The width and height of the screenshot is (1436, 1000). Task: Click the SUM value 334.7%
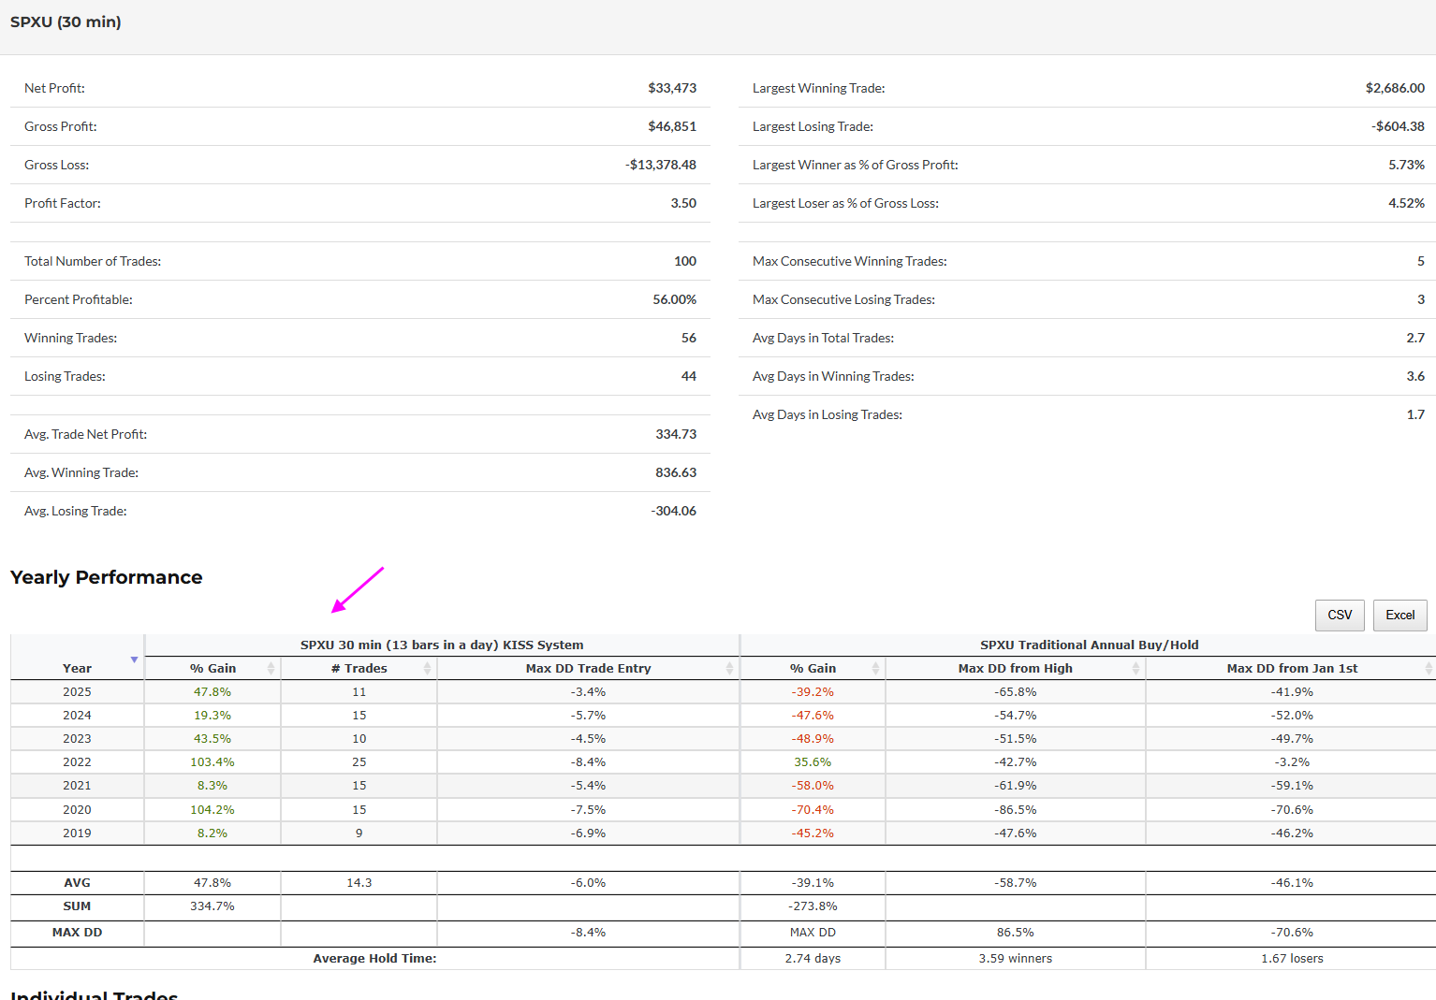tap(212, 906)
